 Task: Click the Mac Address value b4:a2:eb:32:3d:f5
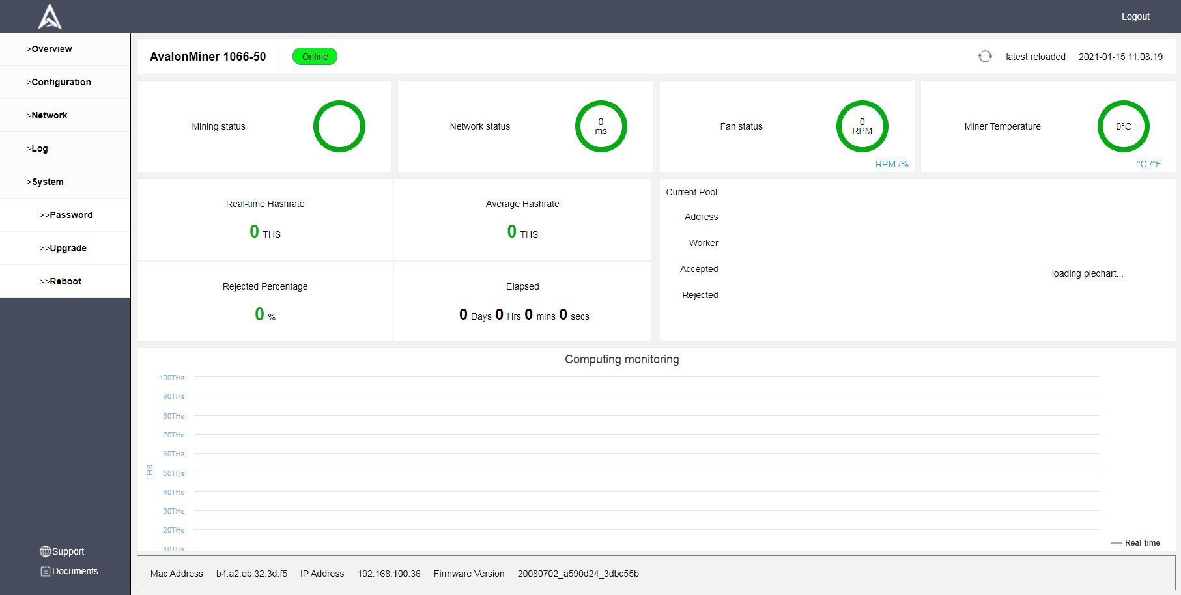[251, 574]
